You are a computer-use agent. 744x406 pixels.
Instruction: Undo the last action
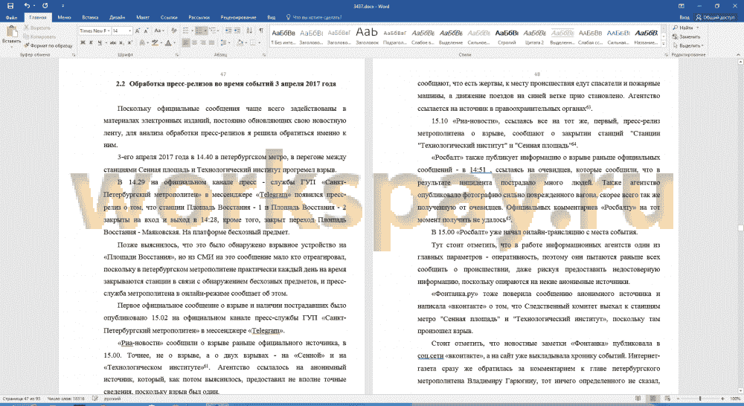click(x=27, y=6)
